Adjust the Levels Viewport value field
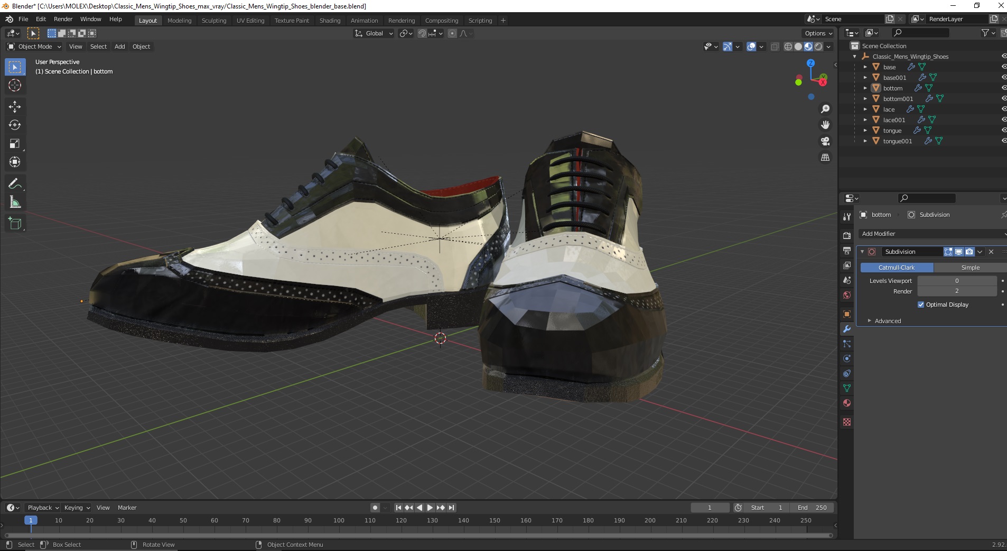1007x551 pixels. [x=956, y=281]
